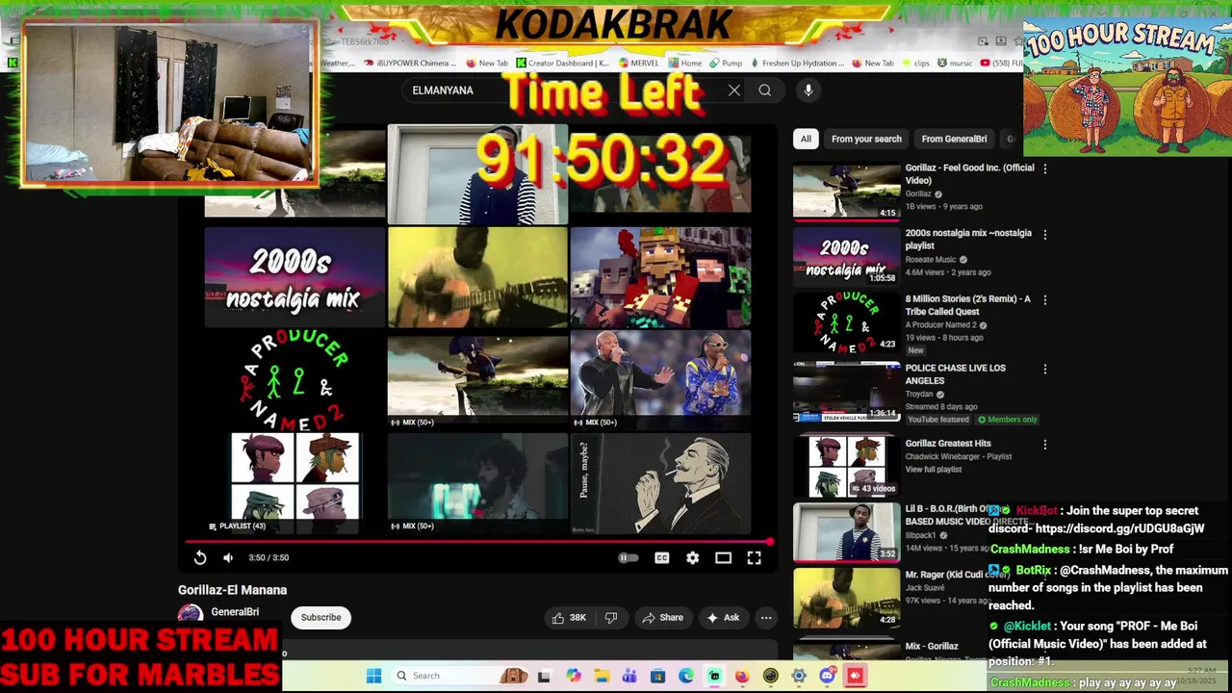This screenshot has width=1232, height=693.
Task: Open Discord from the taskbar
Action: point(827,676)
